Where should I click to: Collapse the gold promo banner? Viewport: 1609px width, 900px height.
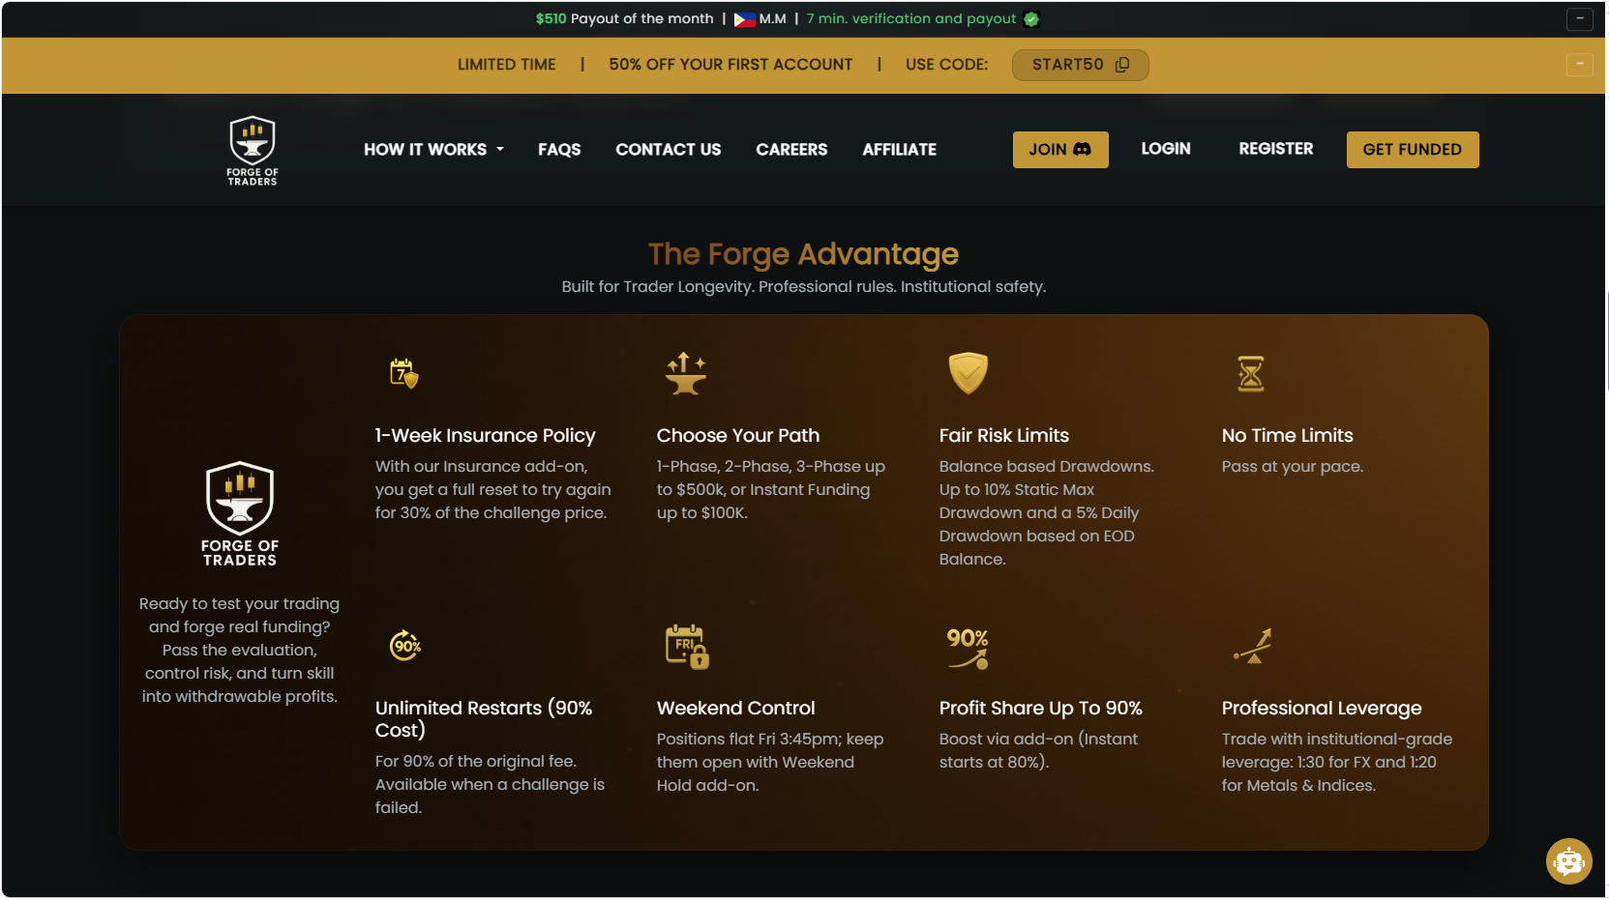point(1580,65)
